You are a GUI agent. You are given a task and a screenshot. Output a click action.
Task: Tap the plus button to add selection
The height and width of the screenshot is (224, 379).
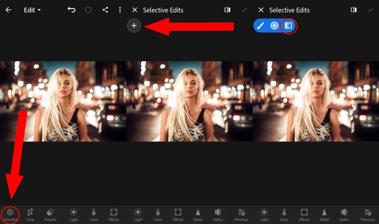point(134,25)
